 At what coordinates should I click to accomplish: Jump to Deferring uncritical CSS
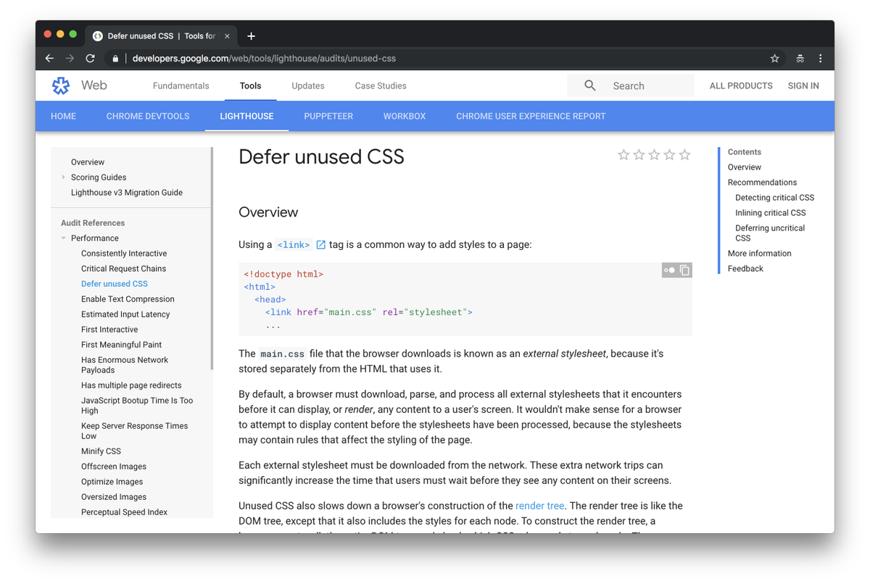770,233
